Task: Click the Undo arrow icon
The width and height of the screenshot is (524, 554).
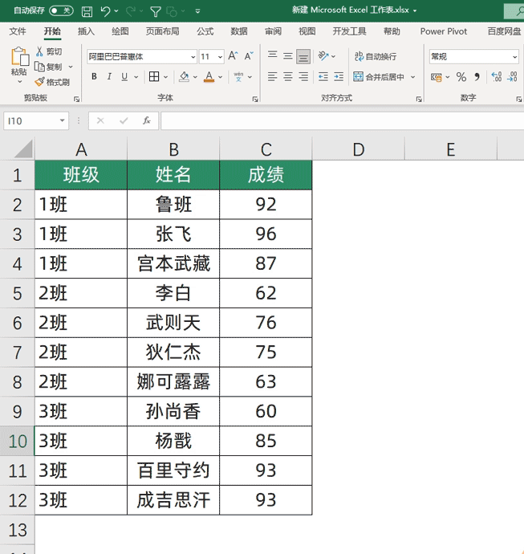Action: coord(105,12)
